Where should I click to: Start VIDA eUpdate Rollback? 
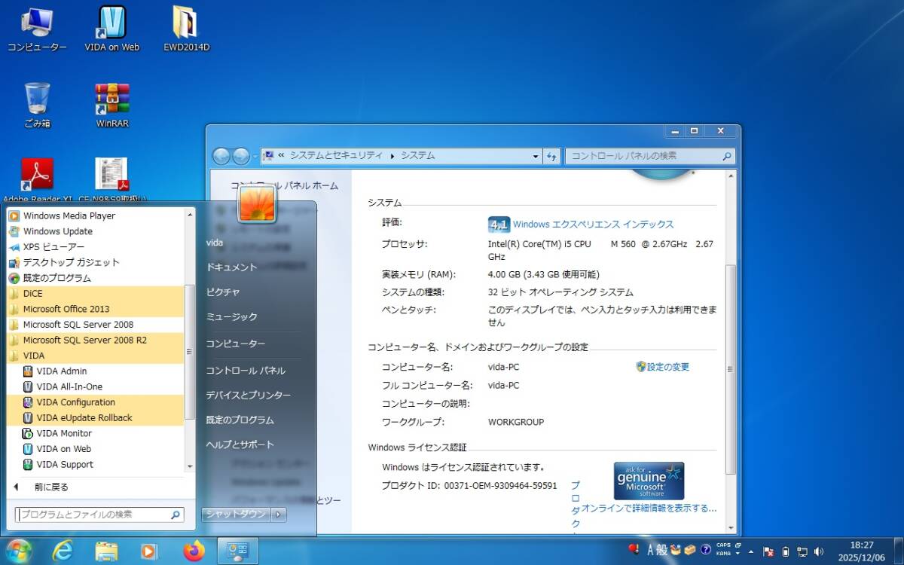(x=96, y=417)
